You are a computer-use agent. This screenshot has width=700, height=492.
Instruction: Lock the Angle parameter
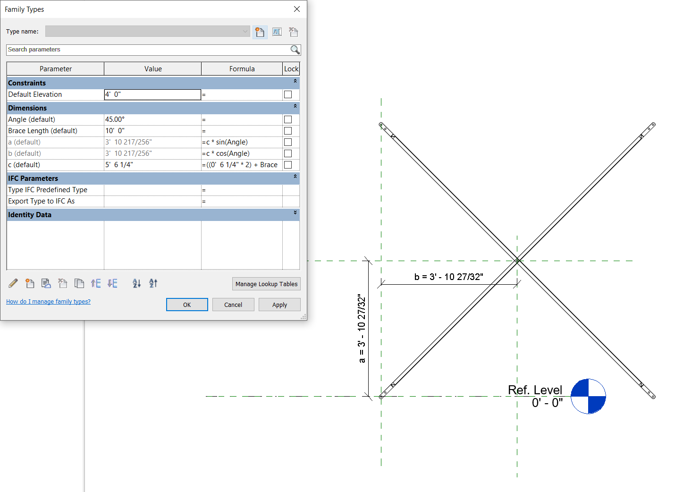point(288,119)
